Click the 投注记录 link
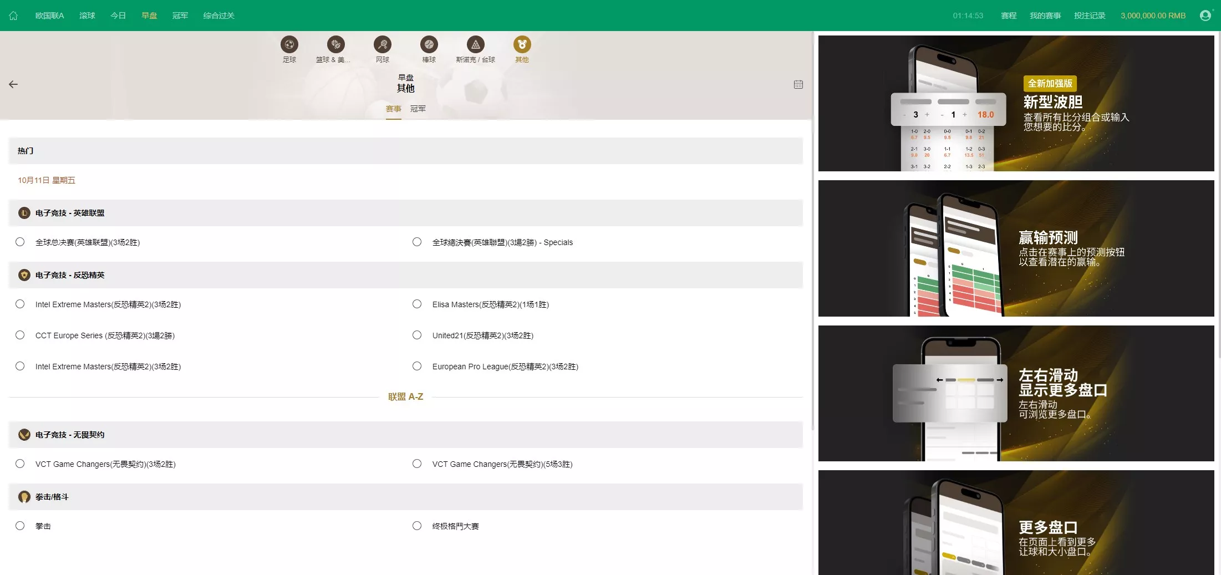1221x575 pixels. [1088, 15]
